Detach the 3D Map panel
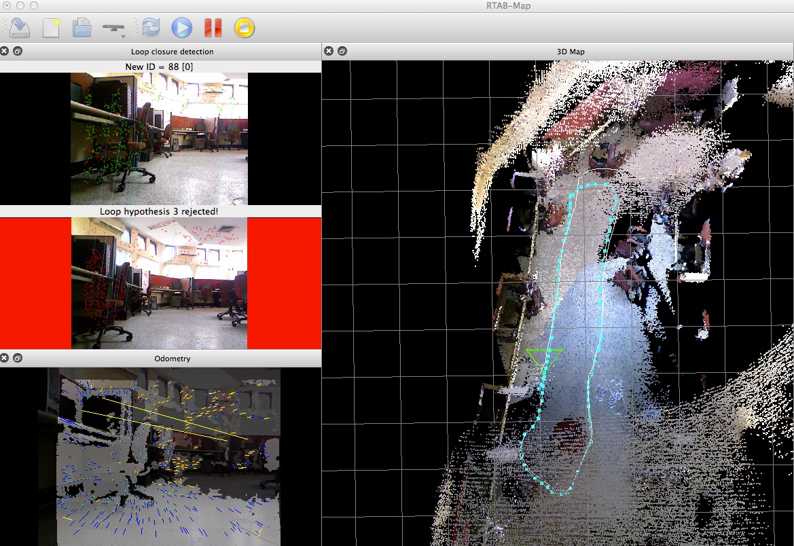 coord(342,51)
